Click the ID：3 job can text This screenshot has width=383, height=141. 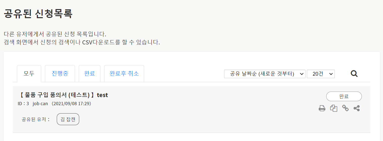pos(33,104)
